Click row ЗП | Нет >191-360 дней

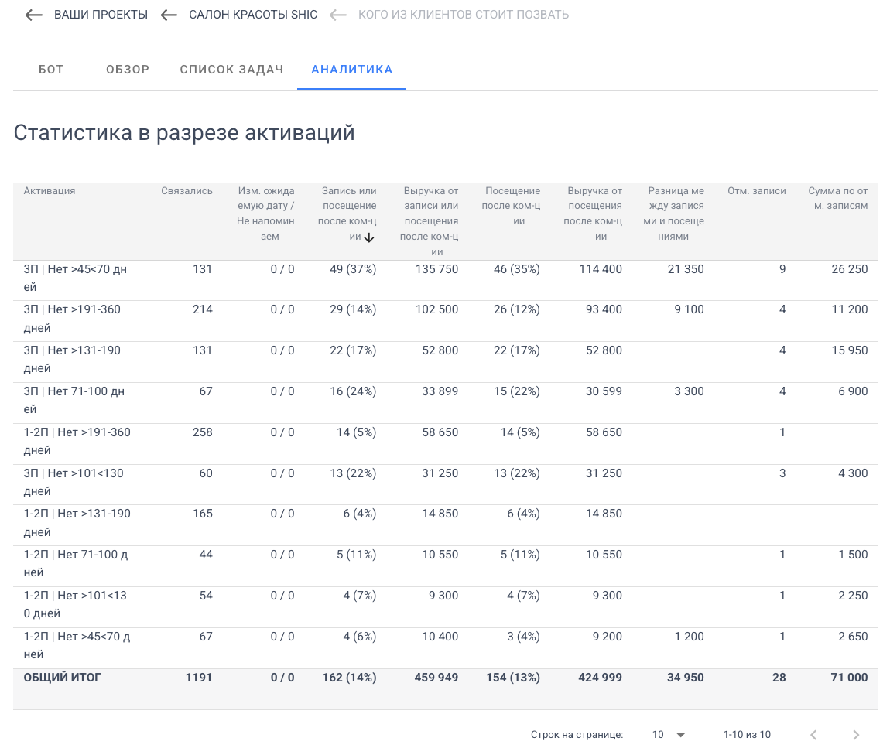coord(446,321)
